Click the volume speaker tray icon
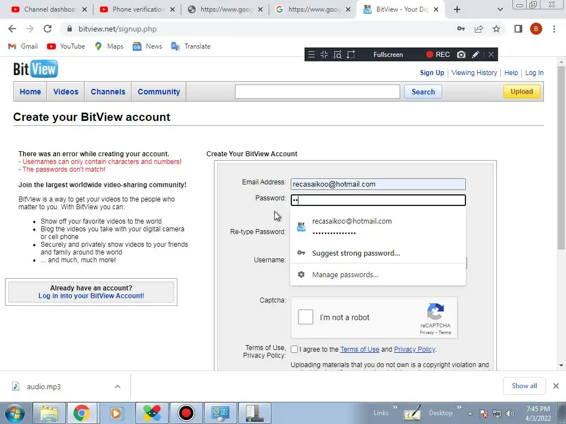566x424 pixels. [x=510, y=414]
